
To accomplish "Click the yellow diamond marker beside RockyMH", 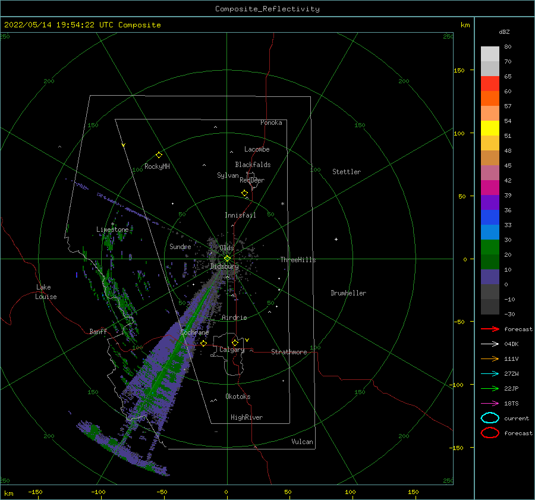I will point(159,155).
